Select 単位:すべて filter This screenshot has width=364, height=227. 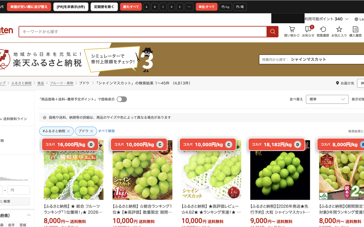pyautogui.click(x=206, y=7)
